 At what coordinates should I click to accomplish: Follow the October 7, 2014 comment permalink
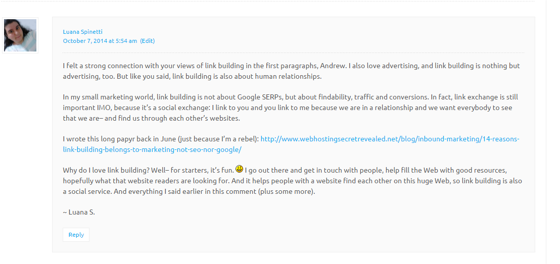click(100, 41)
